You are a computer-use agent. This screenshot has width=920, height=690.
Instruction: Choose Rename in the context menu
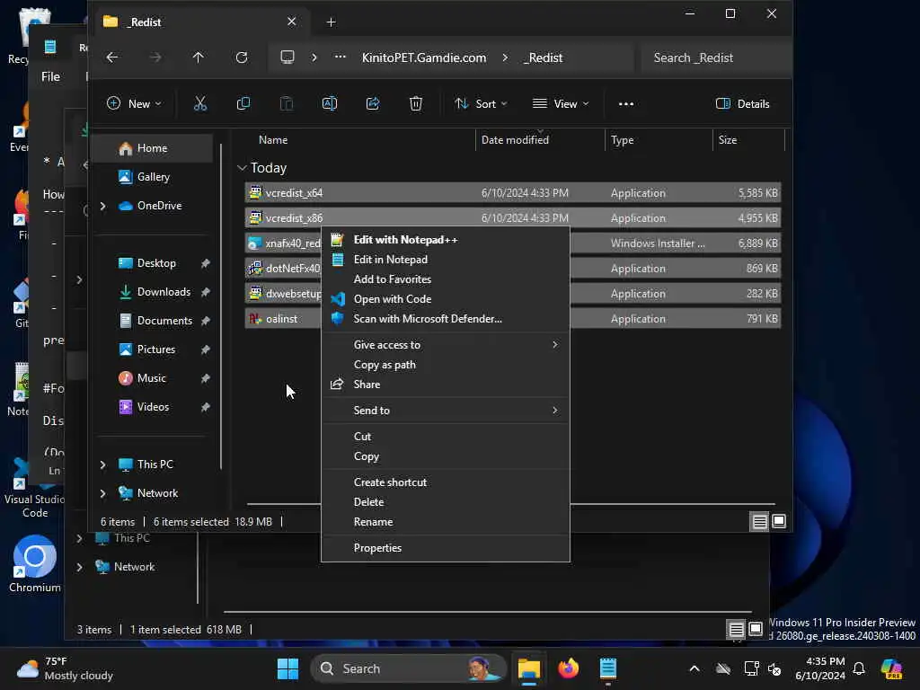pyautogui.click(x=446, y=522)
